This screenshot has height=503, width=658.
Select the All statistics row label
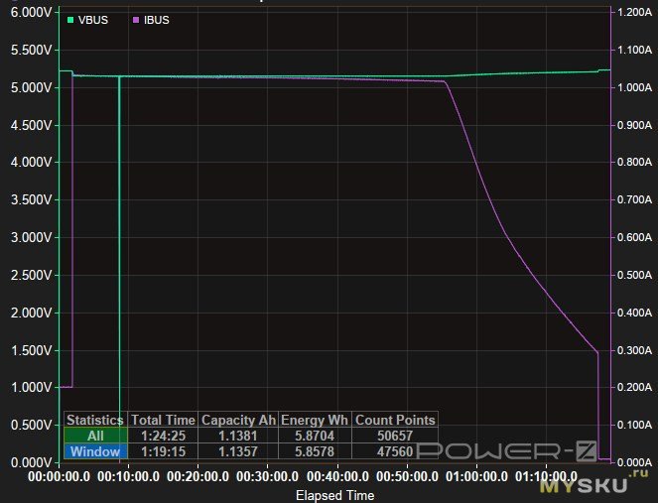coord(95,436)
